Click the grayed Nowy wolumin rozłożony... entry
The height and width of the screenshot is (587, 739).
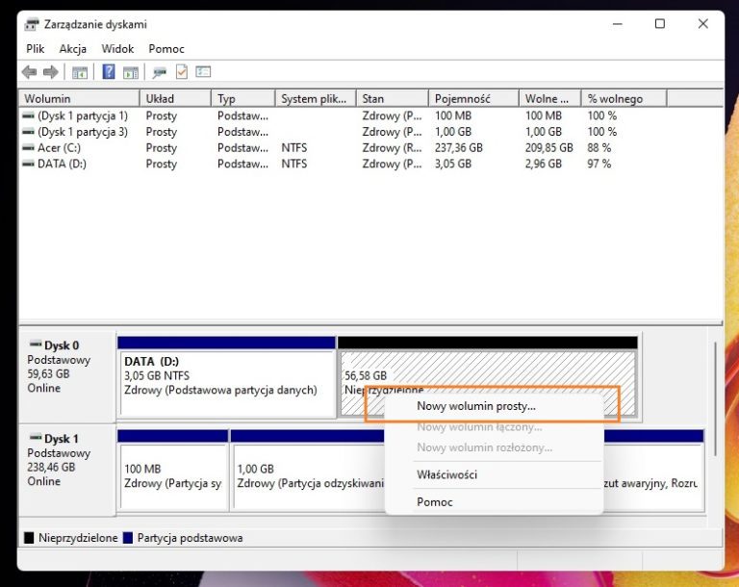(494, 447)
